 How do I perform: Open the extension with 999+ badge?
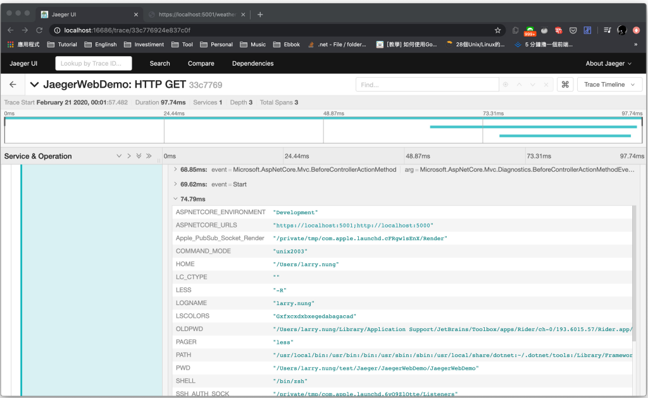coord(530,30)
